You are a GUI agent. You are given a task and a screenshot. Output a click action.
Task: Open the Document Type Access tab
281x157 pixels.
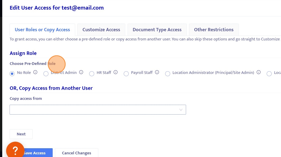[x=157, y=30]
